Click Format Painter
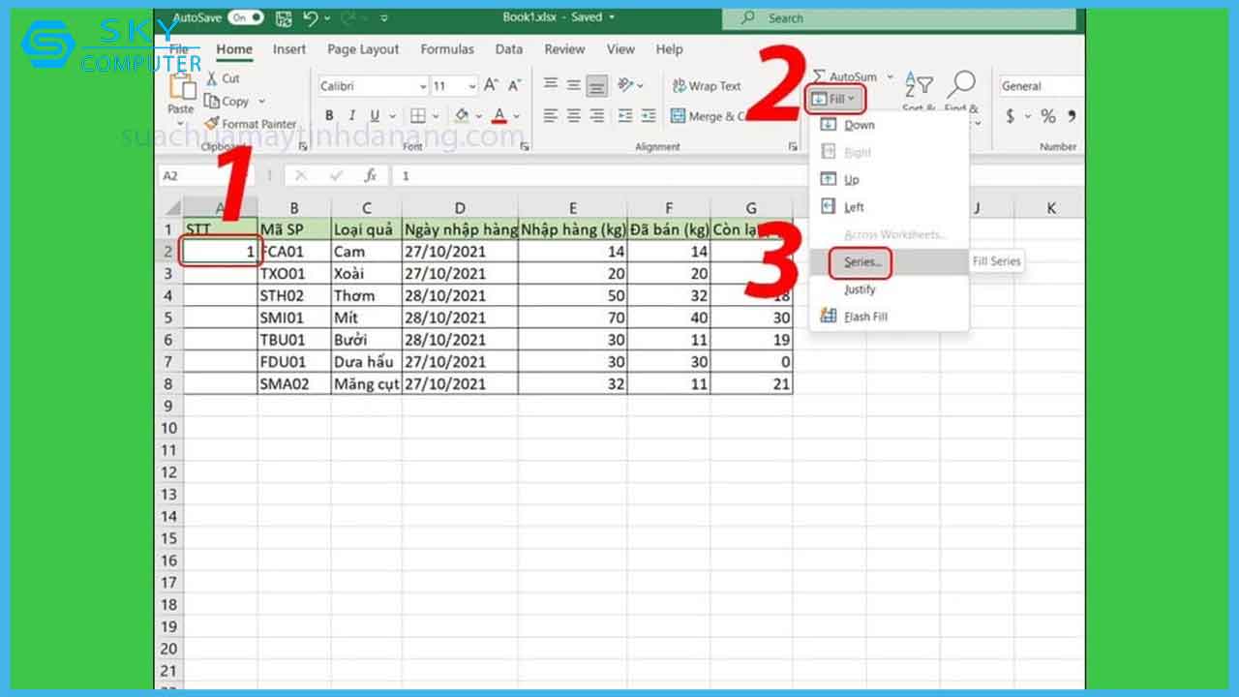This screenshot has height=697, width=1239. tap(251, 124)
